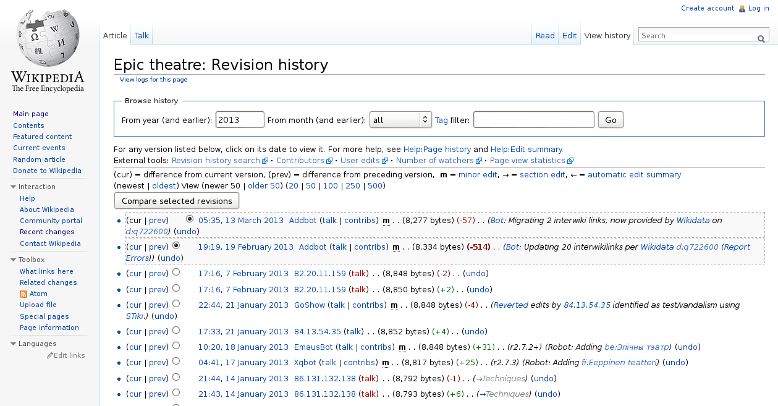Open GoShow user page
778x406 pixels.
(x=310, y=305)
